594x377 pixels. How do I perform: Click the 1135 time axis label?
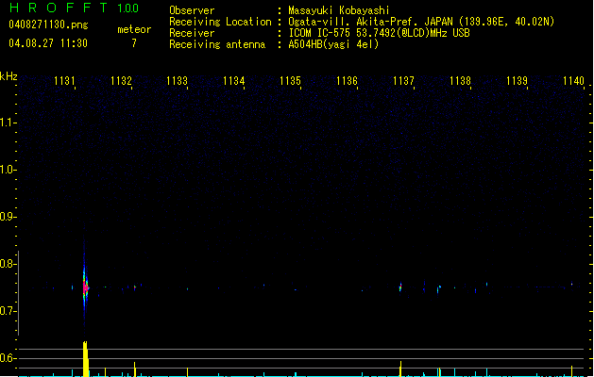(x=290, y=81)
